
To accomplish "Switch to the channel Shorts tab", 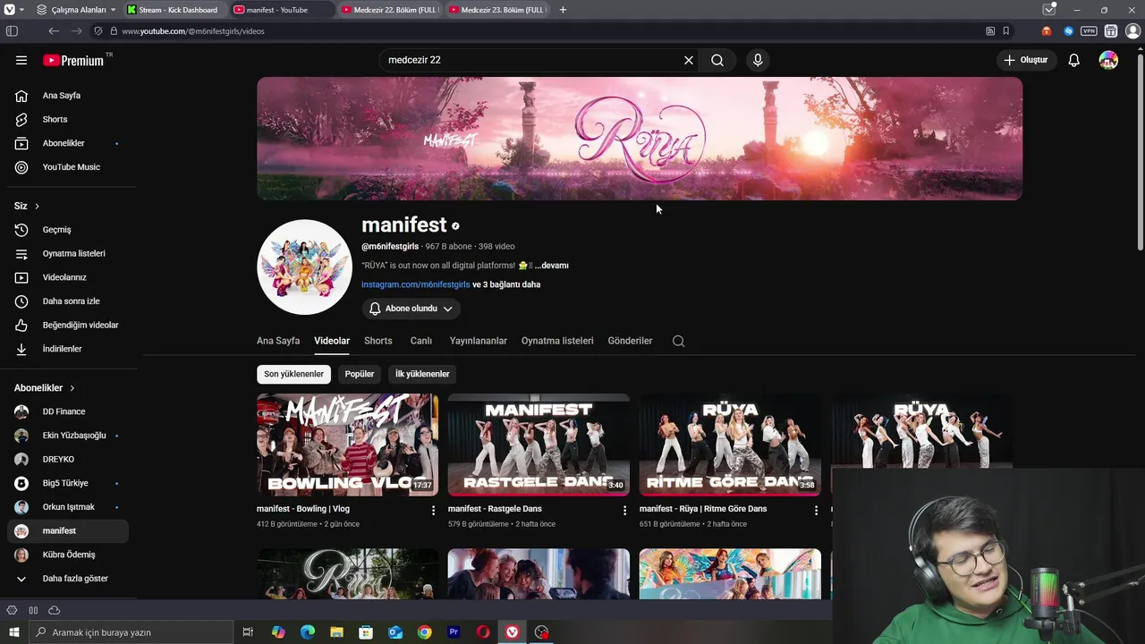I will (x=378, y=341).
